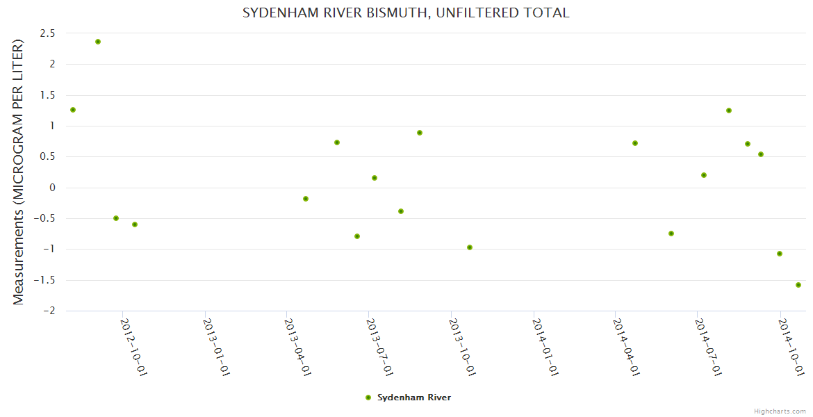Click the 2014-01-01 x-axis label
The image size is (813, 417).
[546, 346]
